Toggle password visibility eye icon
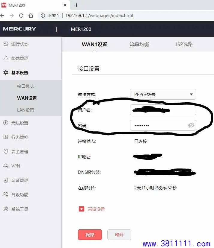Image resolution: width=214 pixels, height=248 pixels. pos(191,125)
